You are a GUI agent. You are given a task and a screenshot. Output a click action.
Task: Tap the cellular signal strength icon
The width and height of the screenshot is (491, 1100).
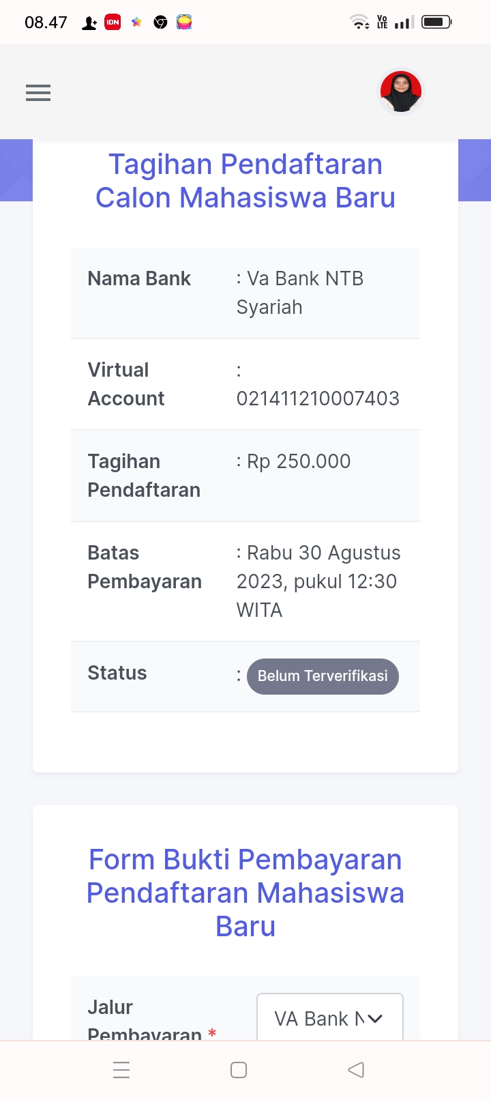(x=404, y=23)
